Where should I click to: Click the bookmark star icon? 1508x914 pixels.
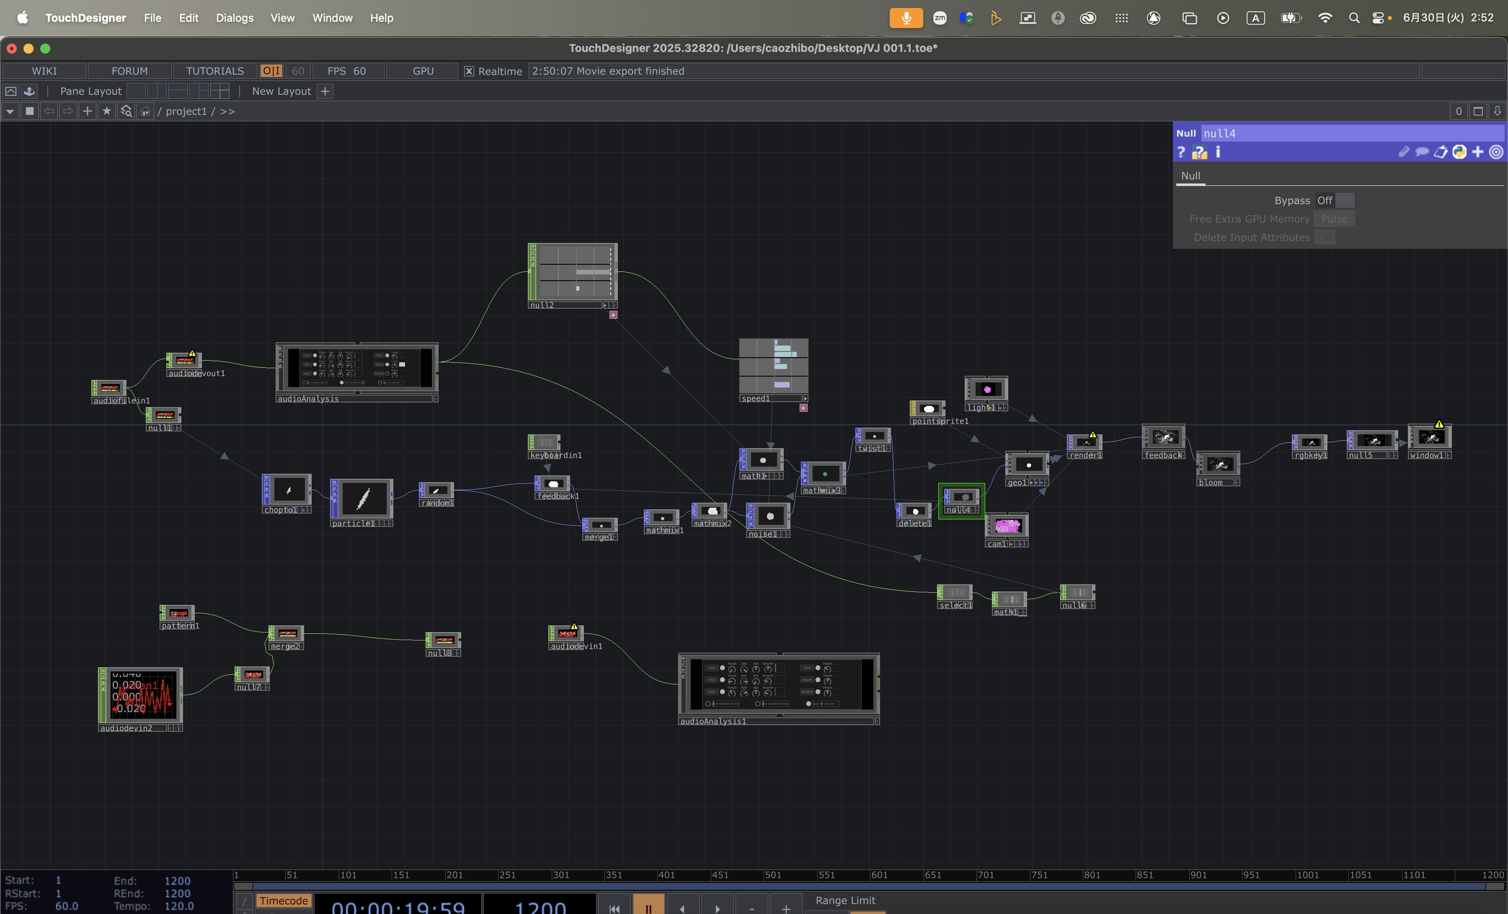tap(106, 111)
